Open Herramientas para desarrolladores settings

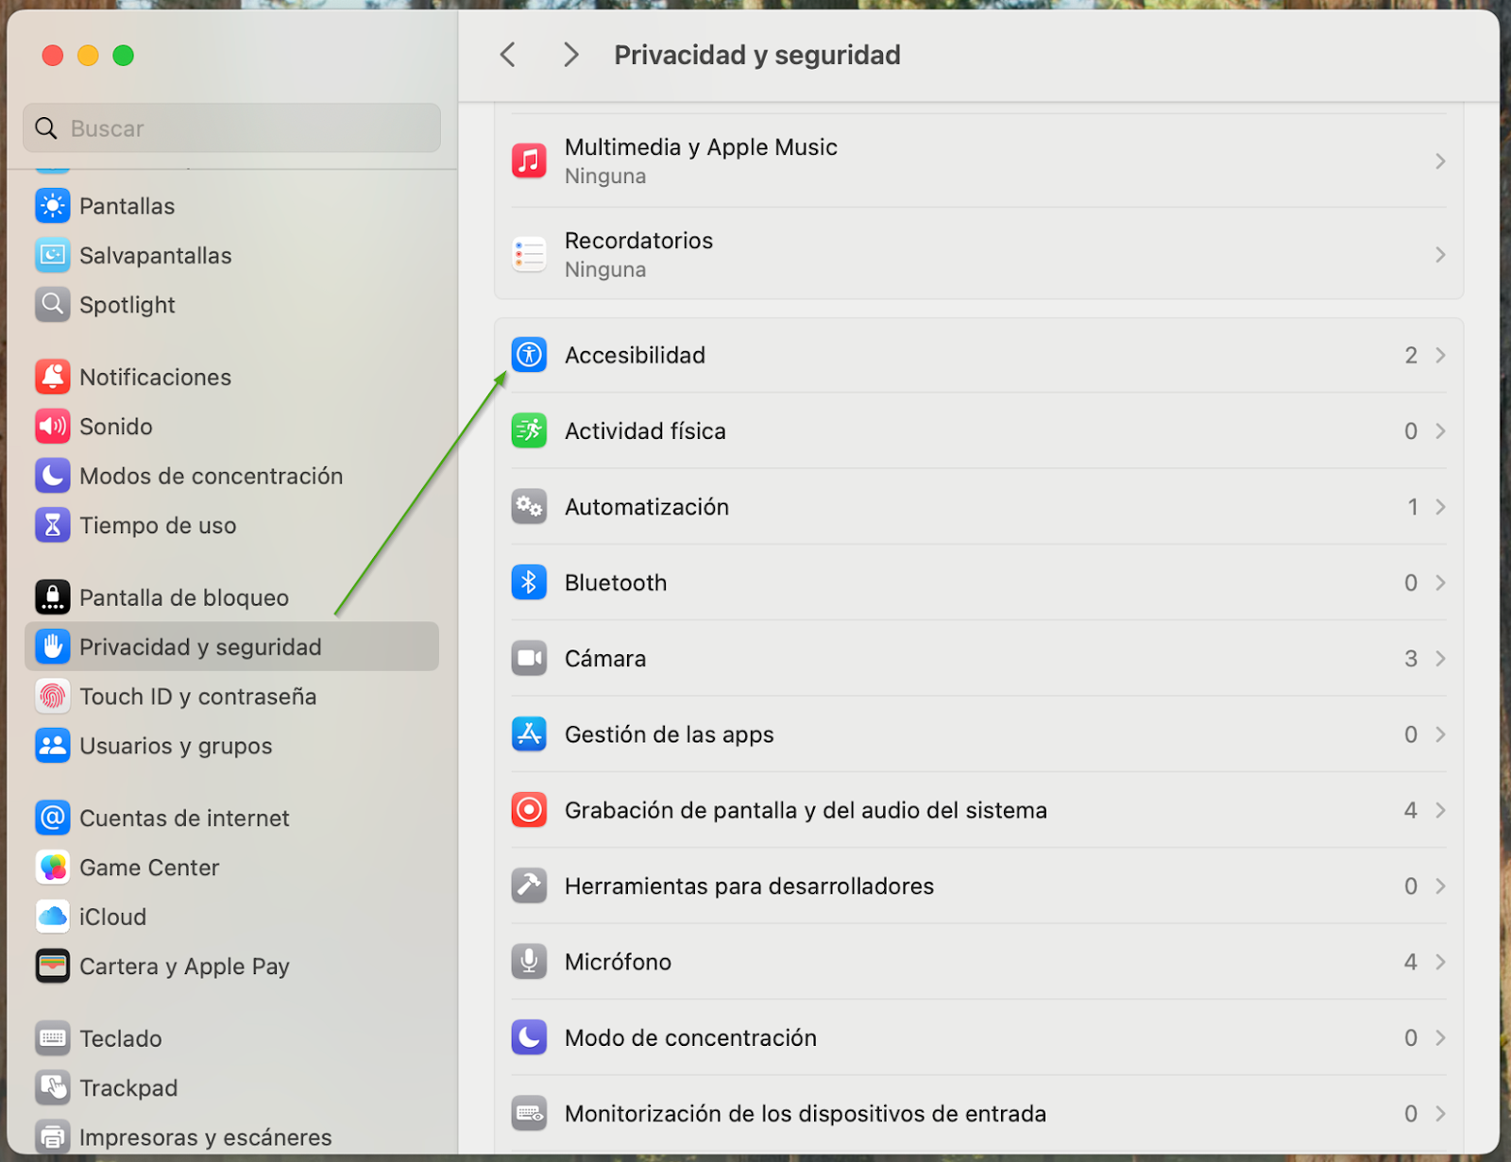coord(749,886)
